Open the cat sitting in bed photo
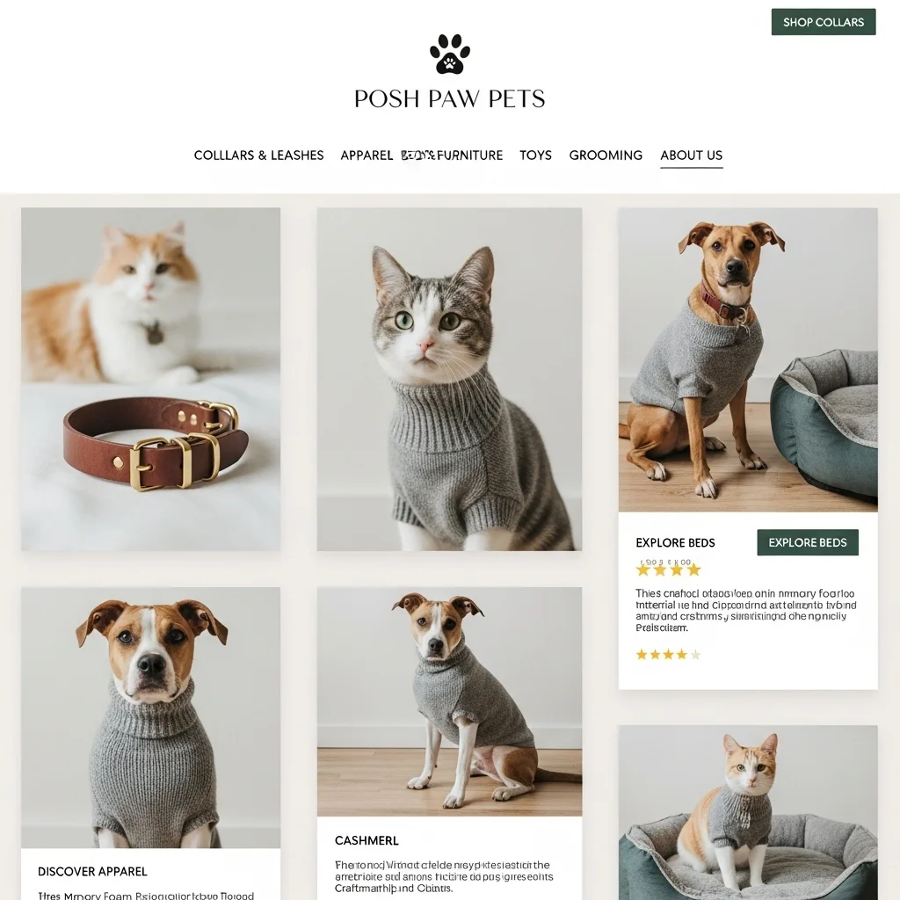The height and width of the screenshot is (900, 900). (748, 812)
